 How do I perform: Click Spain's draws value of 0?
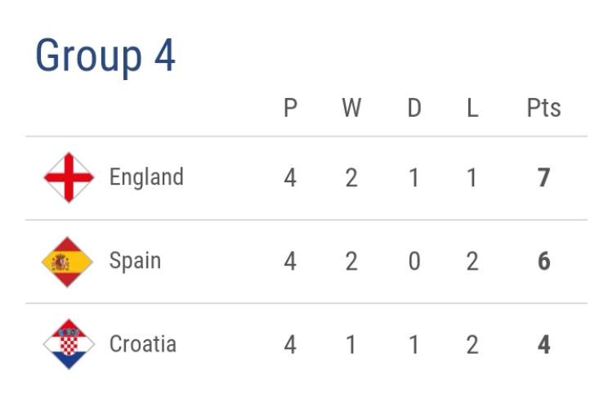pyautogui.click(x=414, y=262)
